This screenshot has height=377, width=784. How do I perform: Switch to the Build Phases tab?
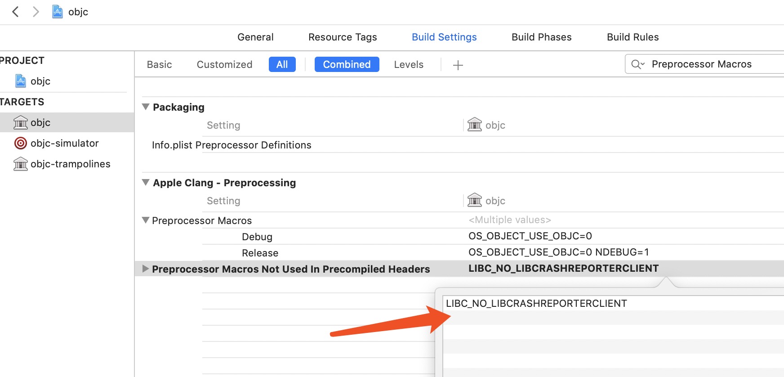coord(541,37)
